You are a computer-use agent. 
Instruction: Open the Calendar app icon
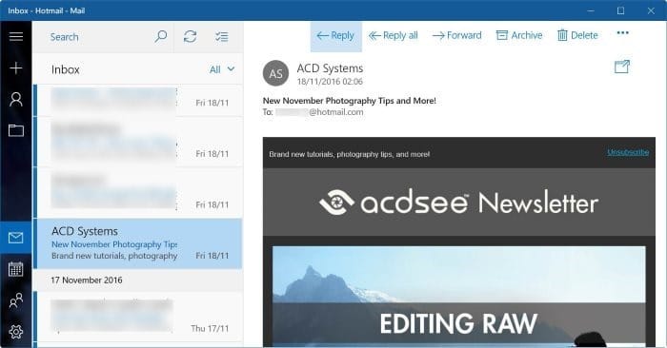click(16, 269)
